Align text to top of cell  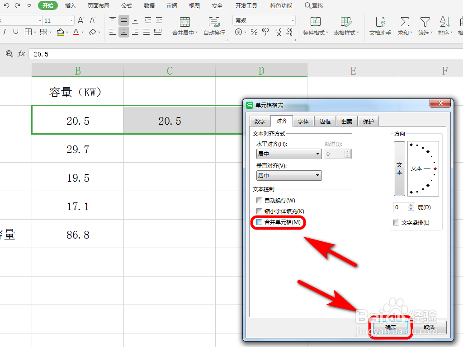click(x=113, y=20)
